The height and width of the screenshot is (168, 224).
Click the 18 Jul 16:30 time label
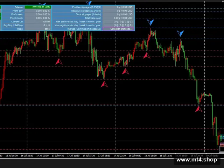click(181, 155)
